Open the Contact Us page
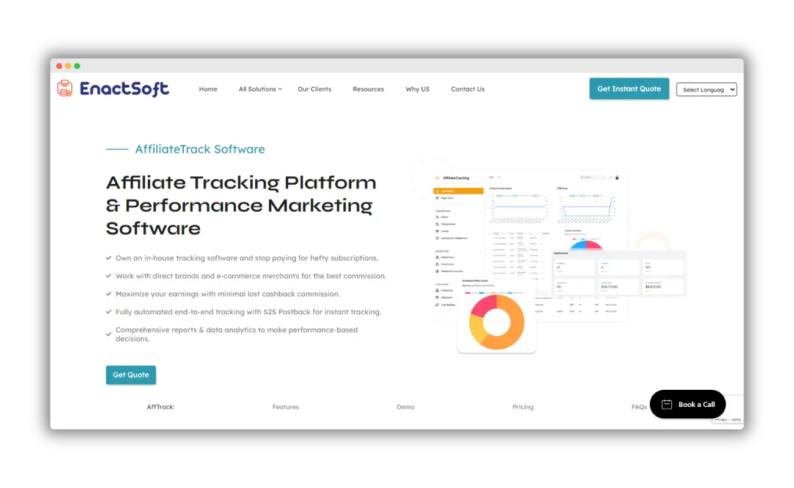 tap(468, 89)
